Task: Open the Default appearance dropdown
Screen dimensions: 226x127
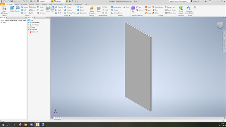Action: tap(60, 1)
